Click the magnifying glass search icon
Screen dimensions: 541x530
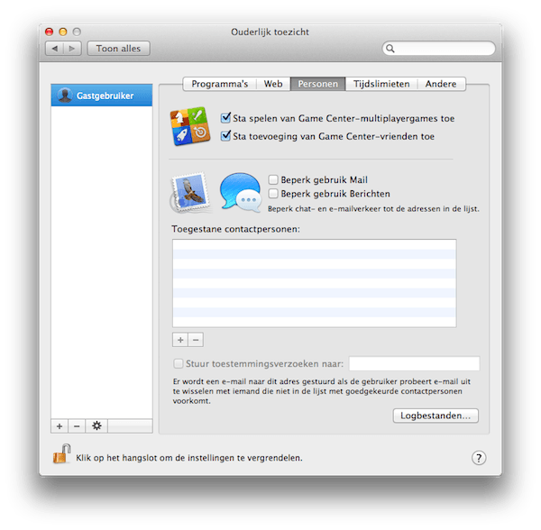[x=390, y=49]
